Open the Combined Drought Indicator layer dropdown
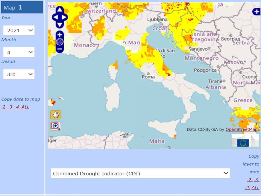This screenshot has height=196, width=261. point(140,173)
